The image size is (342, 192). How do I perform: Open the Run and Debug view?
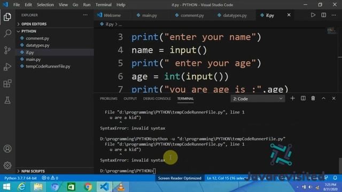click(x=7, y=67)
